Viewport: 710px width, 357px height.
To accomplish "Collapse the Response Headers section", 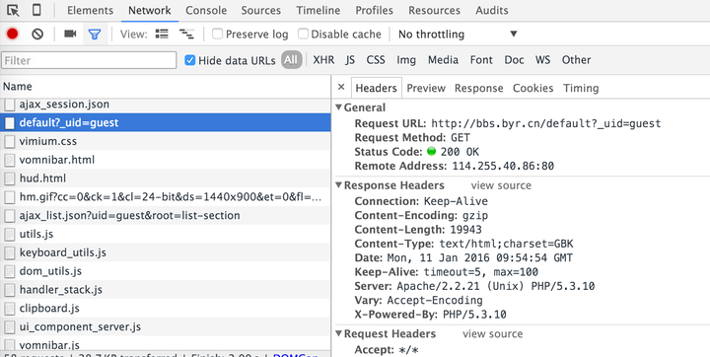I will [x=339, y=185].
